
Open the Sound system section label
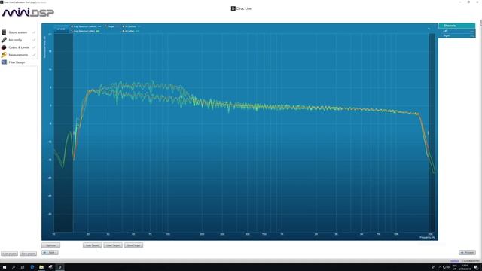(x=17, y=32)
